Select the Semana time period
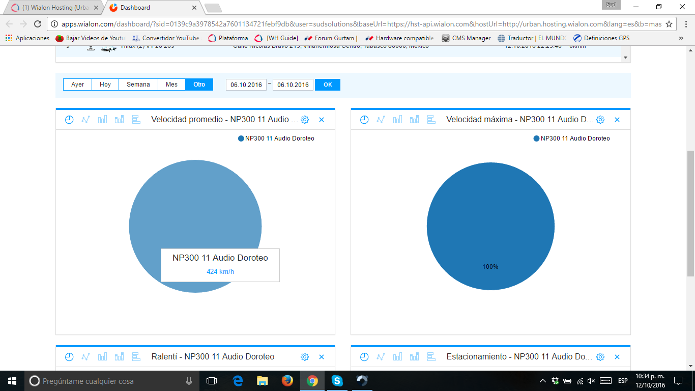 point(138,85)
